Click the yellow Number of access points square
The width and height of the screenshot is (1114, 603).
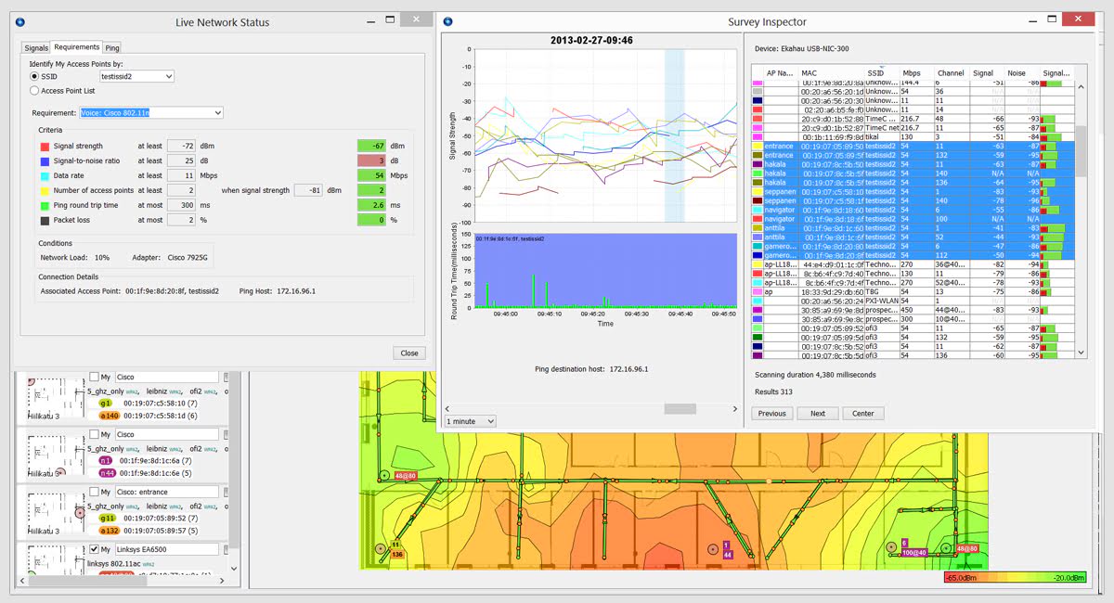pyautogui.click(x=45, y=190)
